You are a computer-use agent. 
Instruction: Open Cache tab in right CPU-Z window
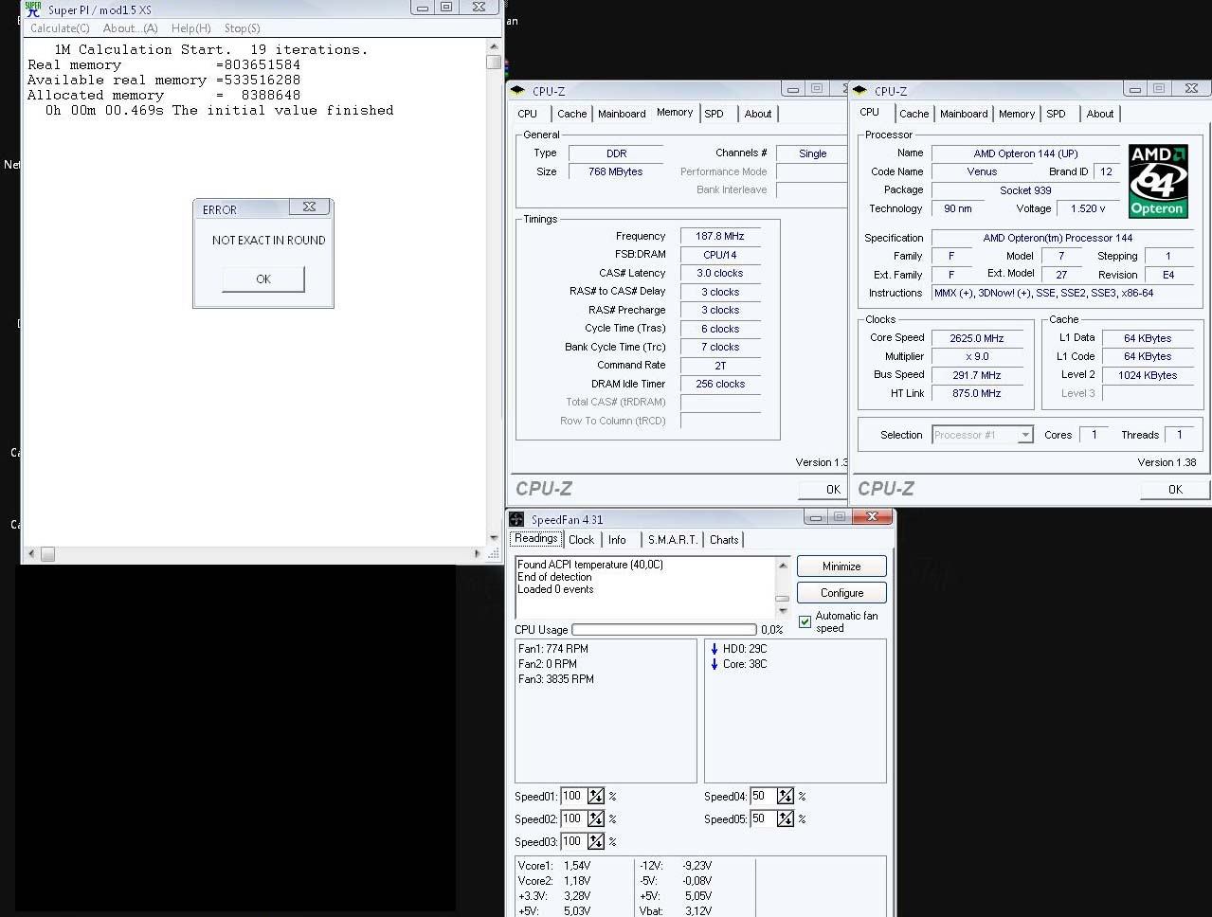coord(914,114)
